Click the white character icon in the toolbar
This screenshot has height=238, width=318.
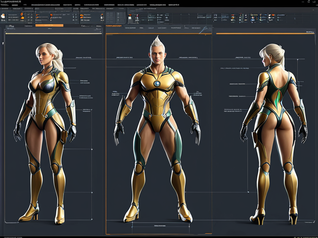click(3, 16)
